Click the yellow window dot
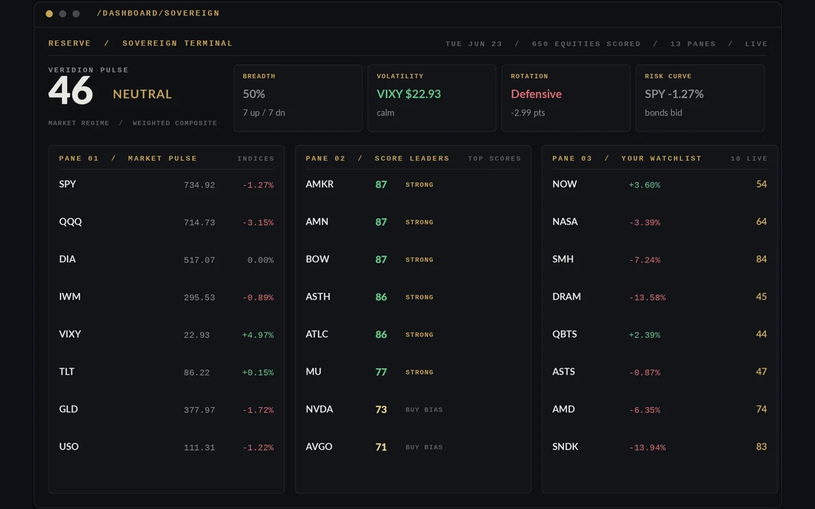 [49, 14]
